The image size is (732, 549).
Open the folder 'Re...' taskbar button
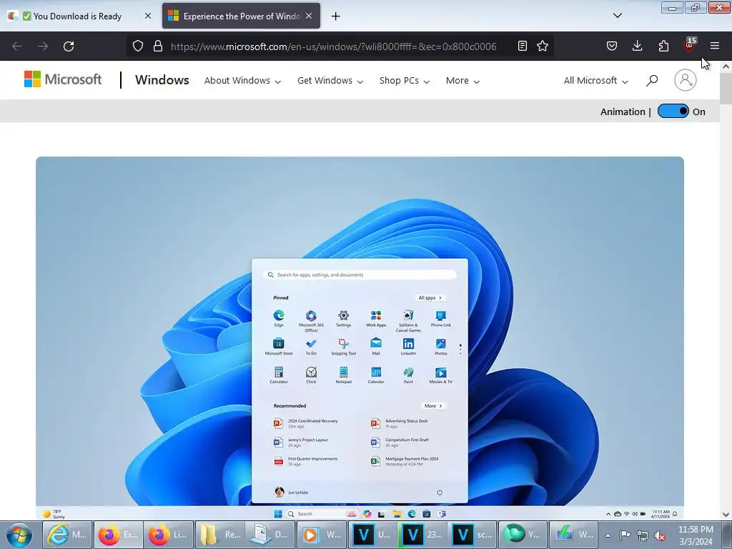tap(220, 535)
